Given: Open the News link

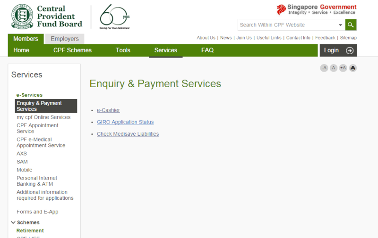Looking at the screenshot, I should coord(226,38).
